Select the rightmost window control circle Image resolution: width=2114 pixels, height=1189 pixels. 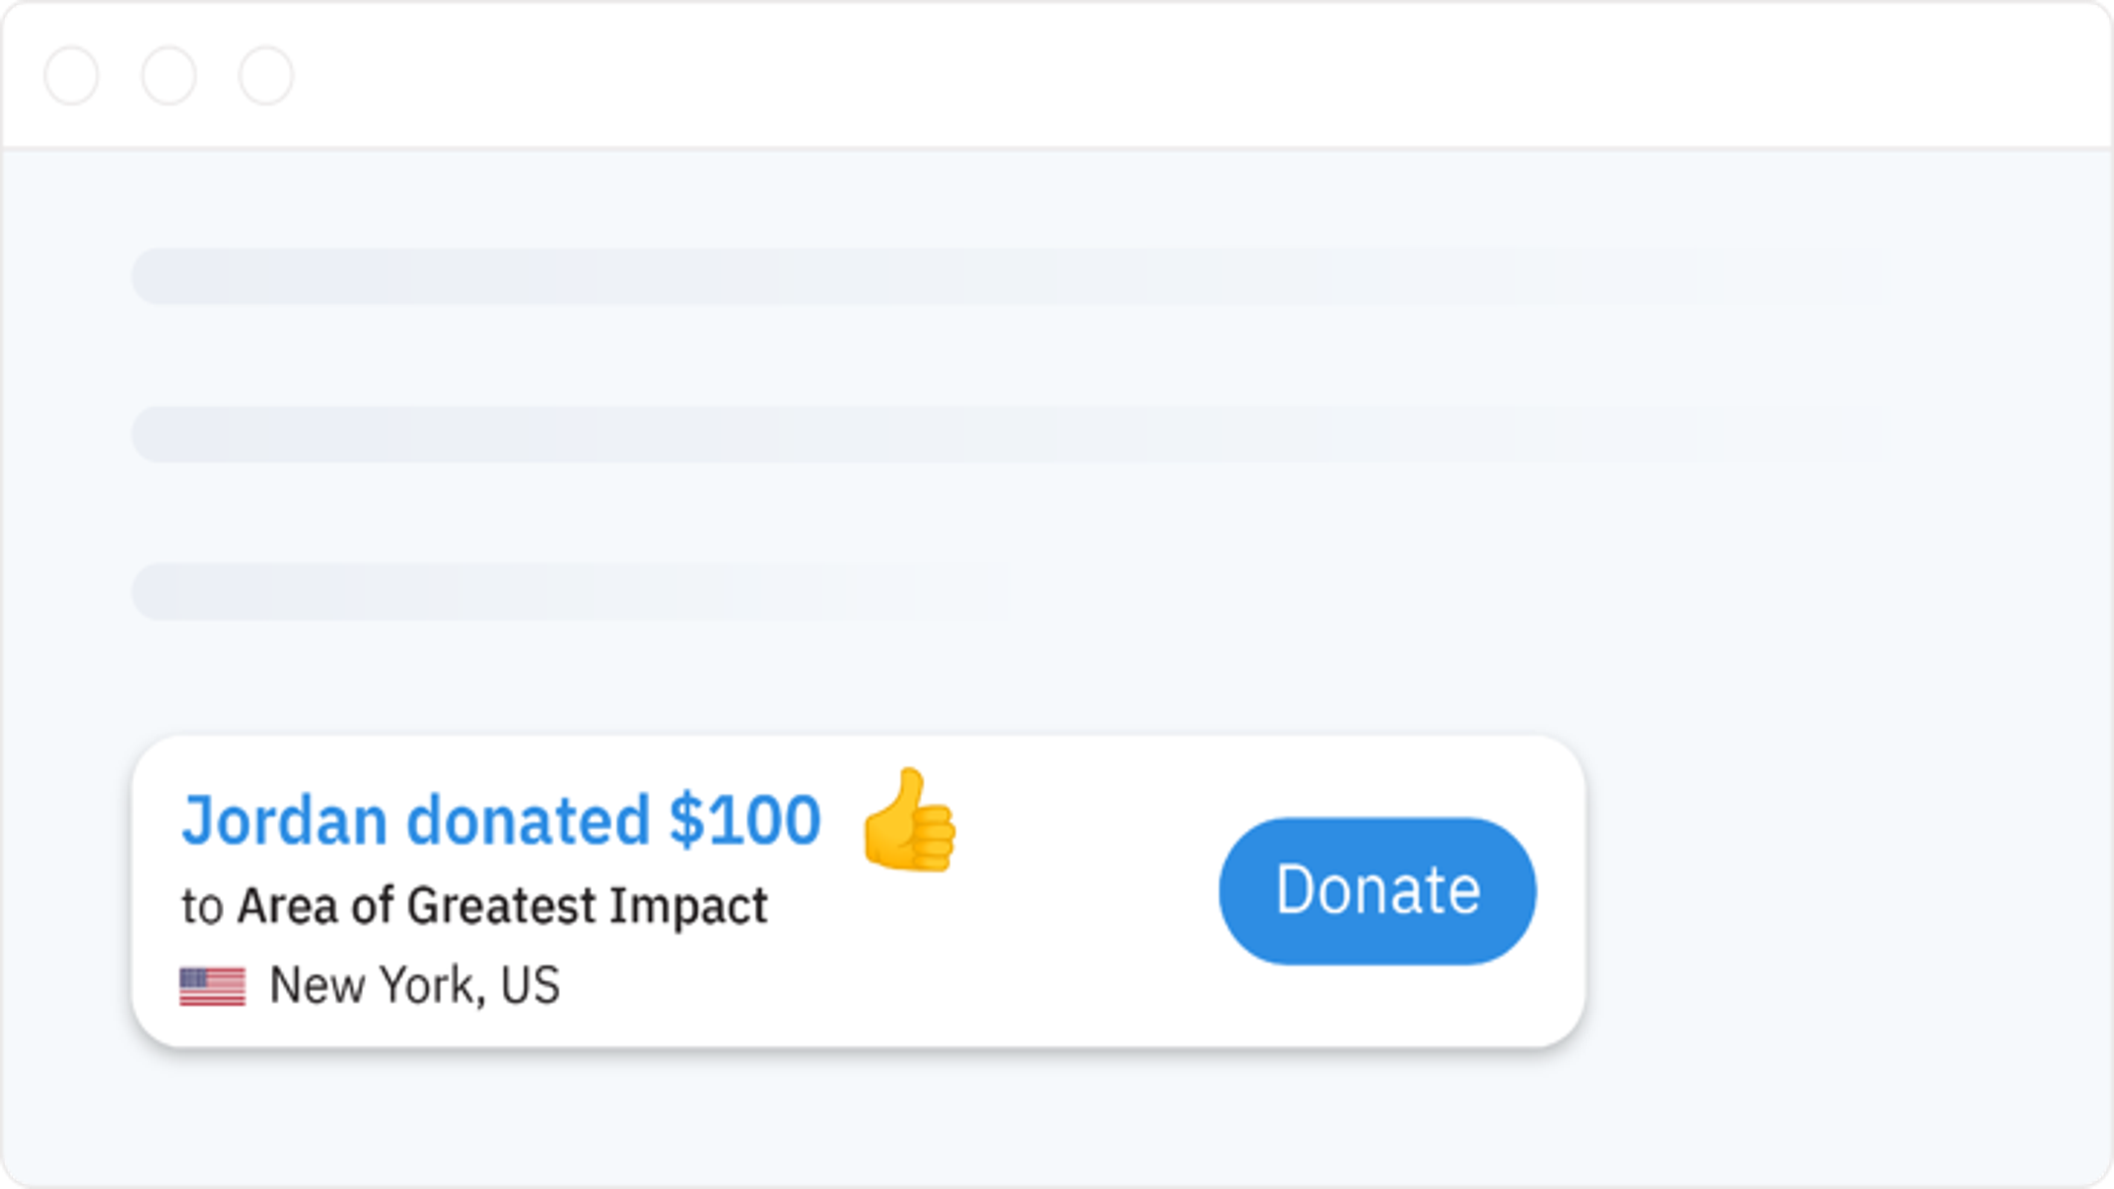[x=266, y=75]
